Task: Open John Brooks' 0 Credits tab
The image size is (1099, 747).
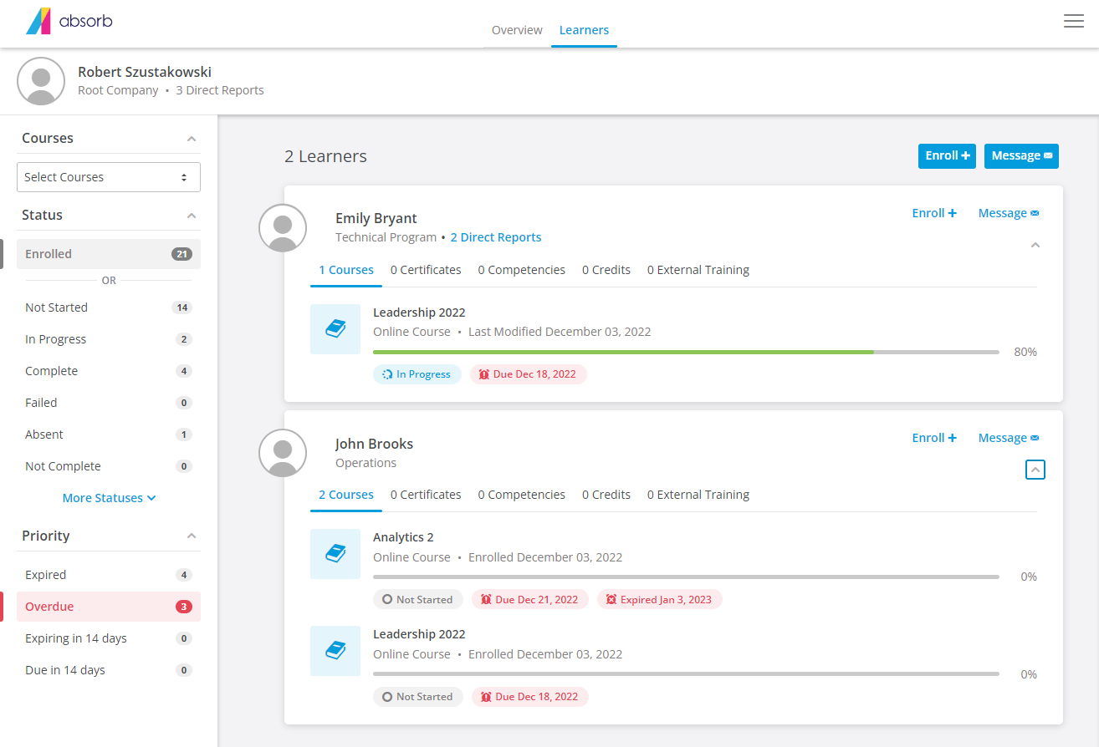Action: 606,495
